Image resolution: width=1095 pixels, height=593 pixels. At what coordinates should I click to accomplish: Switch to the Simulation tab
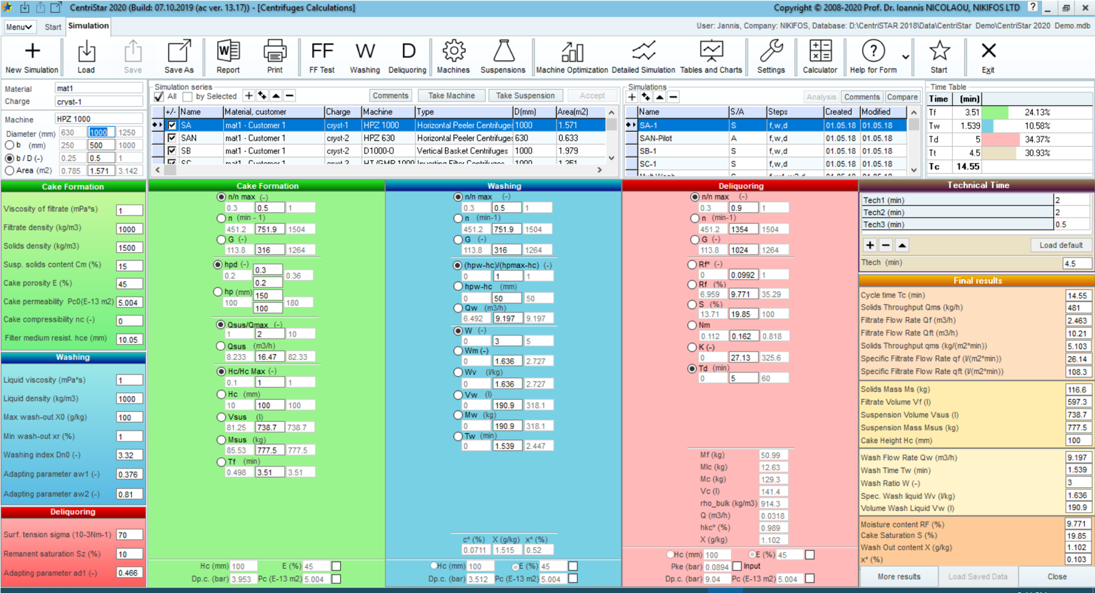(88, 26)
